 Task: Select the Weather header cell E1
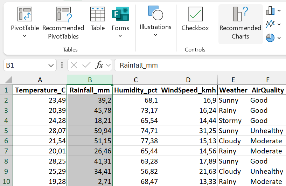233,90
